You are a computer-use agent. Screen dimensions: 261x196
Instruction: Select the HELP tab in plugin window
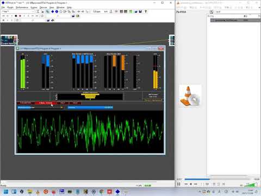[63, 103]
